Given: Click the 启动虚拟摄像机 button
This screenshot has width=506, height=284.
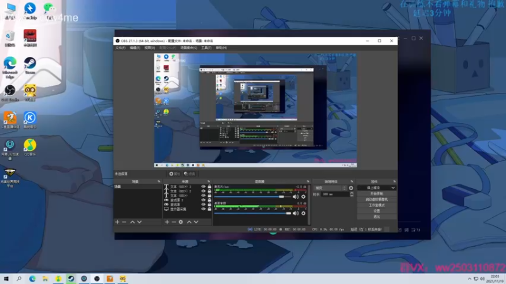Looking at the screenshot, I should click(x=376, y=199).
